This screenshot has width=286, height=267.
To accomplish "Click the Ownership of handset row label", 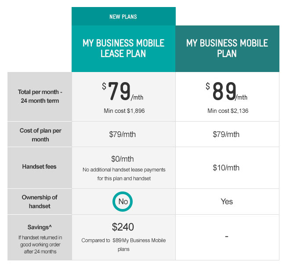I will pyautogui.click(x=40, y=202).
